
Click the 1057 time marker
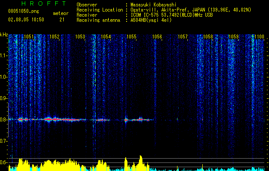183,36
